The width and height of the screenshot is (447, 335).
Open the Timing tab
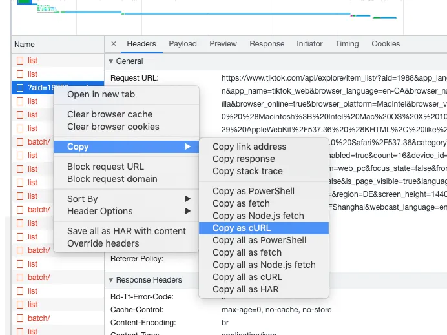click(347, 44)
